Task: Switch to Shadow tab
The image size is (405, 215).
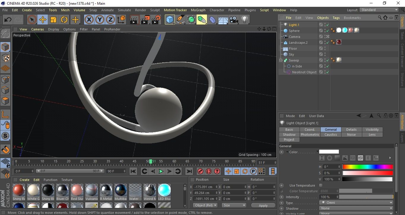Action: point(289,135)
